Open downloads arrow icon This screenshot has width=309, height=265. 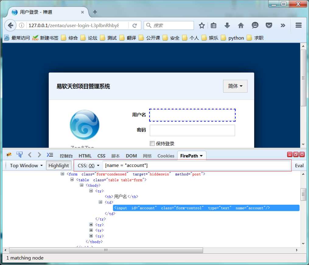pos(227,26)
